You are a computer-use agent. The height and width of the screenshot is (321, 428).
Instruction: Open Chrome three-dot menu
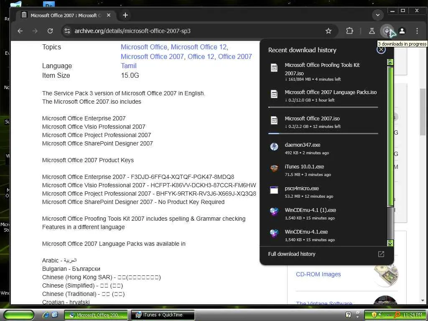pos(417,31)
